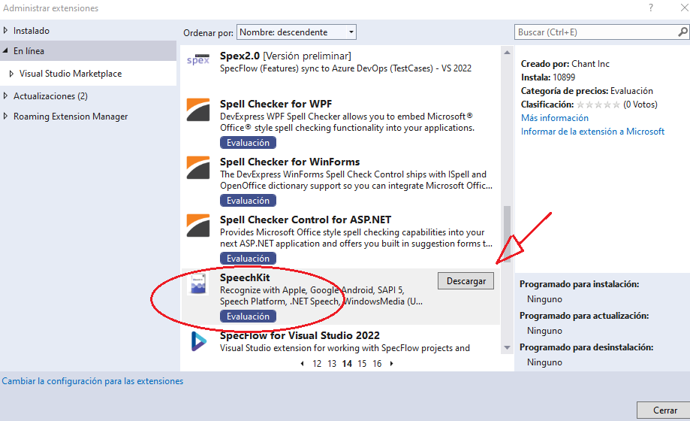Expand Visual Studio Marketplace node
Viewport: 690px width, 421px height.
(11, 74)
